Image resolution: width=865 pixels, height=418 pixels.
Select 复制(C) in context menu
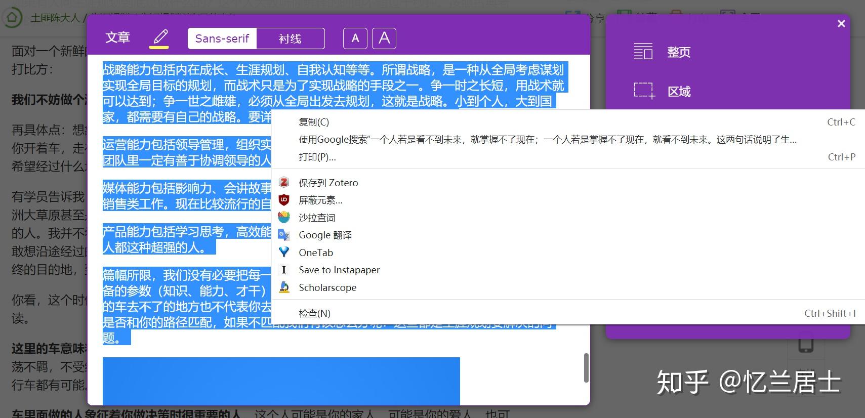click(568, 122)
